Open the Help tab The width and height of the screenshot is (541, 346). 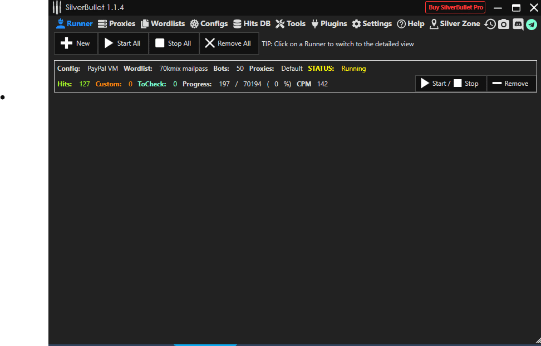point(411,23)
